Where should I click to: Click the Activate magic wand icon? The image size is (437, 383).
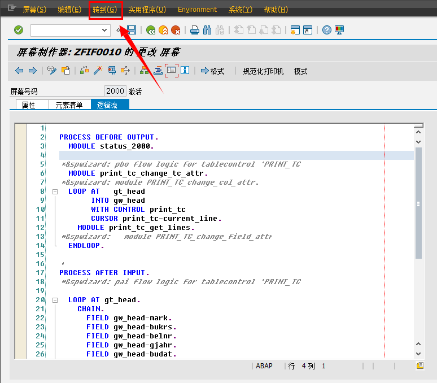click(98, 70)
